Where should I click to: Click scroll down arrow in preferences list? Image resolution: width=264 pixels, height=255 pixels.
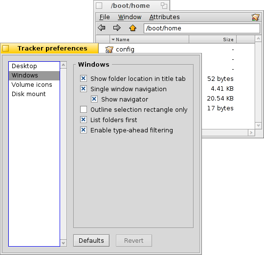click(64, 243)
